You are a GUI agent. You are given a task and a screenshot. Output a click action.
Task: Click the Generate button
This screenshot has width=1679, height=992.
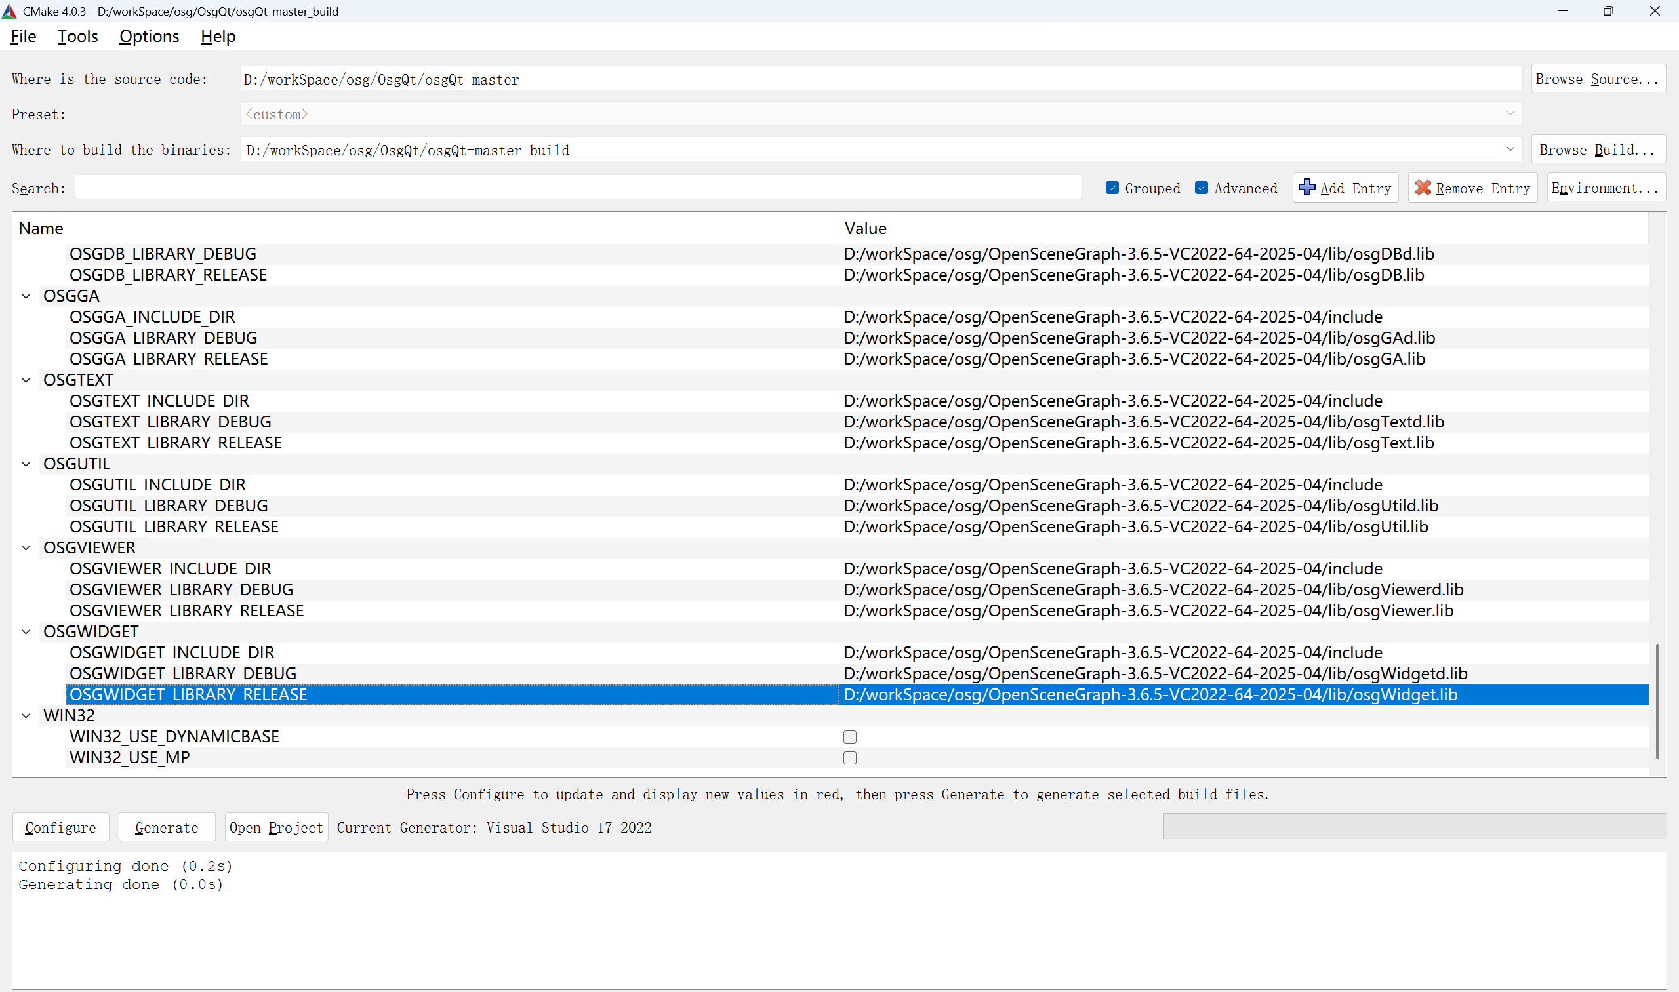pyautogui.click(x=167, y=827)
